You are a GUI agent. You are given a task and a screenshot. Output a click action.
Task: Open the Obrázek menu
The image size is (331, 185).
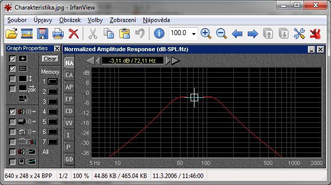pyautogui.click(x=70, y=20)
